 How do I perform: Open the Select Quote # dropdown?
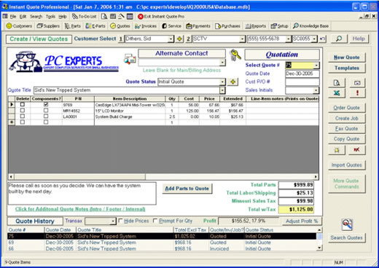[x=316, y=66]
